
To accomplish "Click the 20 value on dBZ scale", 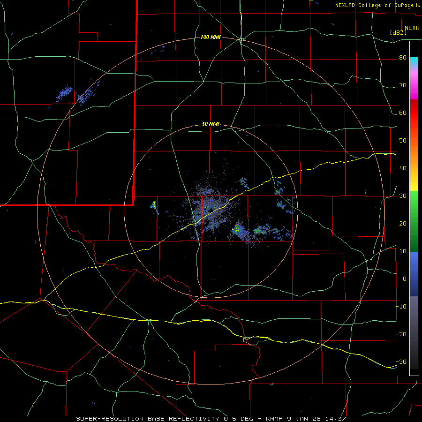I will coord(403,224).
